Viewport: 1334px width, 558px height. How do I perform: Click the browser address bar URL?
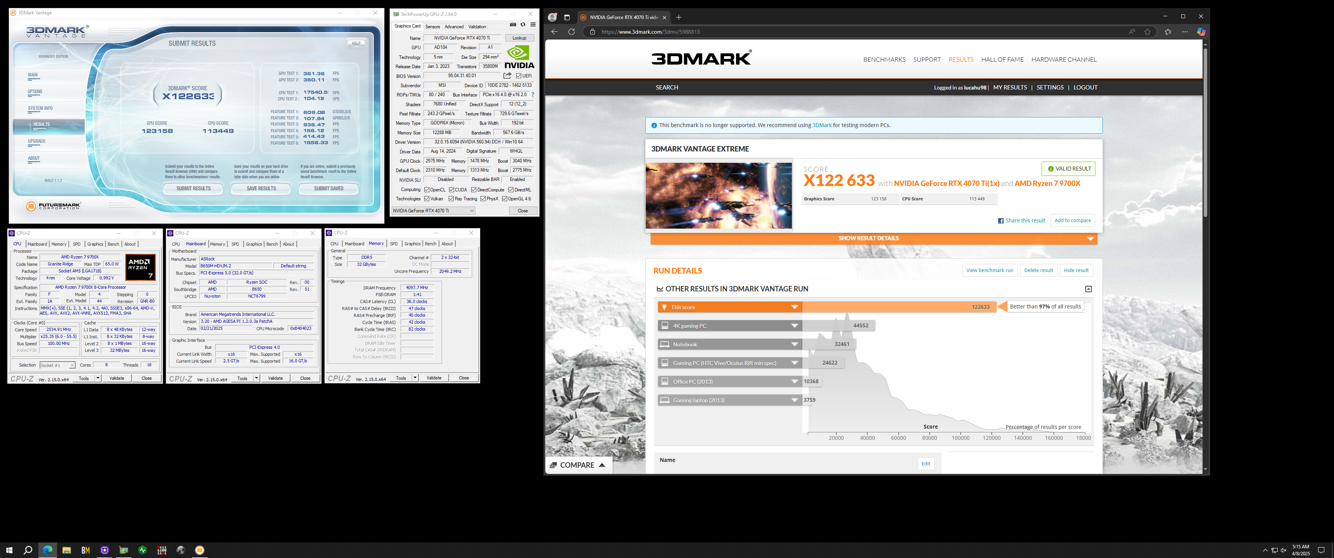click(x=650, y=31)
